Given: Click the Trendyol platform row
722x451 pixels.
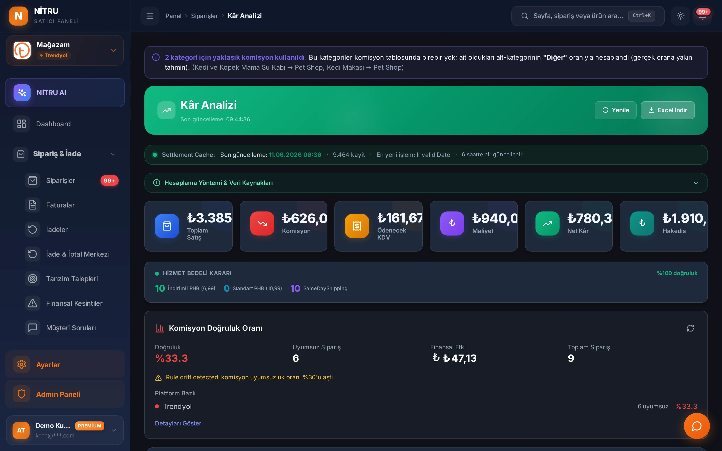Looking at the screenshot, I should (426, 406).
